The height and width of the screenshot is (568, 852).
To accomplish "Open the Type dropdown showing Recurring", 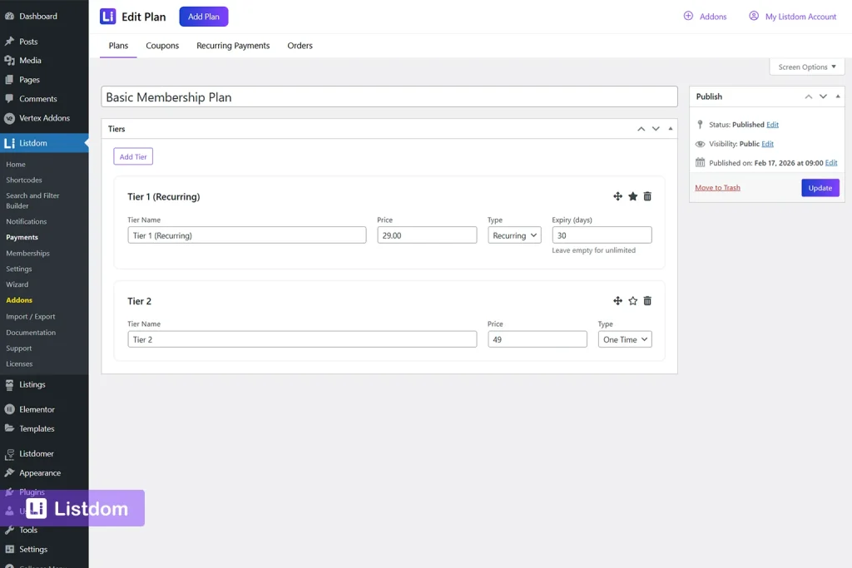I will 513,235.
